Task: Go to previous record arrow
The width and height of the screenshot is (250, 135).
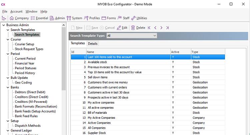Action: (155, 28)
